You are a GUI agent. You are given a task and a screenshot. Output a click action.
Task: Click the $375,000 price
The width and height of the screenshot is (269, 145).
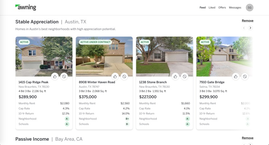(88, 97)
